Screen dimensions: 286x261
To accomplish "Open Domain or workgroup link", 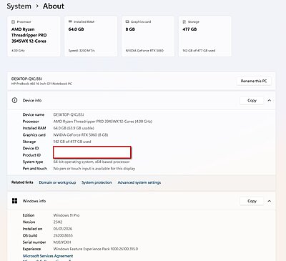I will (x=57, y=182).
